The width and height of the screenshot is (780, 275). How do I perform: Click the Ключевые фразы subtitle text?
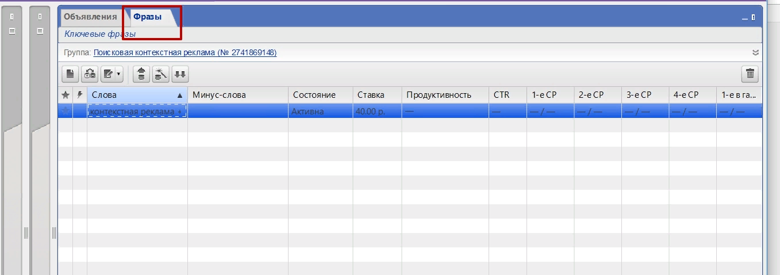pos(100,34)
